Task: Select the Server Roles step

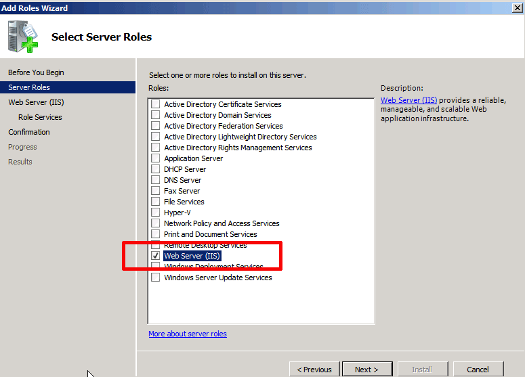Action: [68, 87]
